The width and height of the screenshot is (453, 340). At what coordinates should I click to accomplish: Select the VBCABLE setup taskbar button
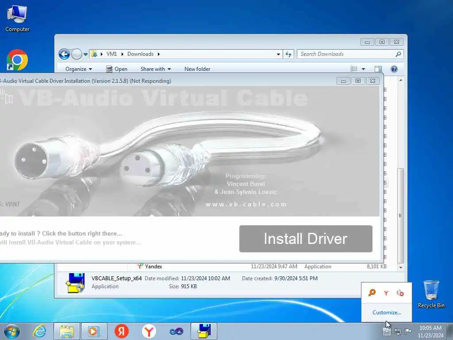point(204,331)
